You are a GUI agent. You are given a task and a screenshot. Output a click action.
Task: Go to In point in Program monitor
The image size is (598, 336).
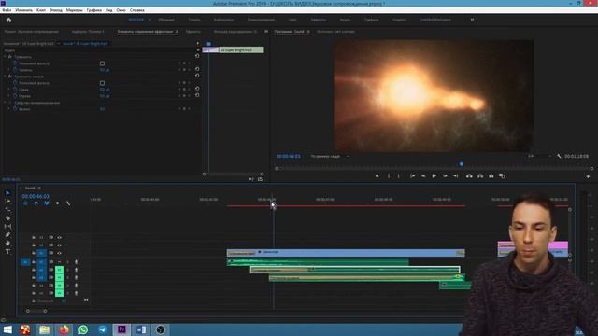tap(412, 176)
